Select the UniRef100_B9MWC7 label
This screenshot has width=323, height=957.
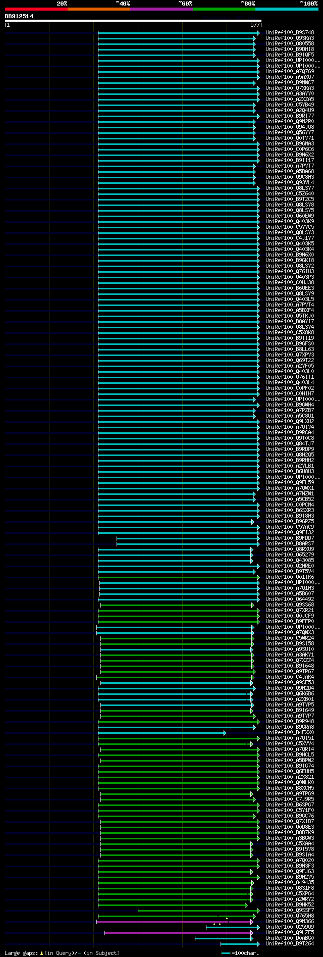[290, 83]
